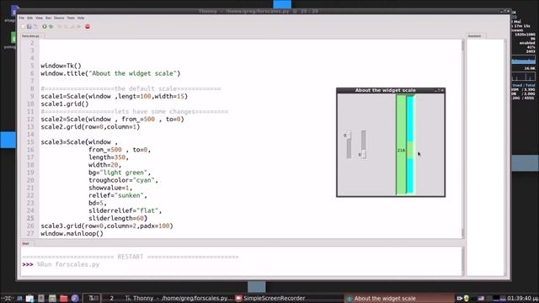Open the Help menu in Thonny

(x=81, y=18)
